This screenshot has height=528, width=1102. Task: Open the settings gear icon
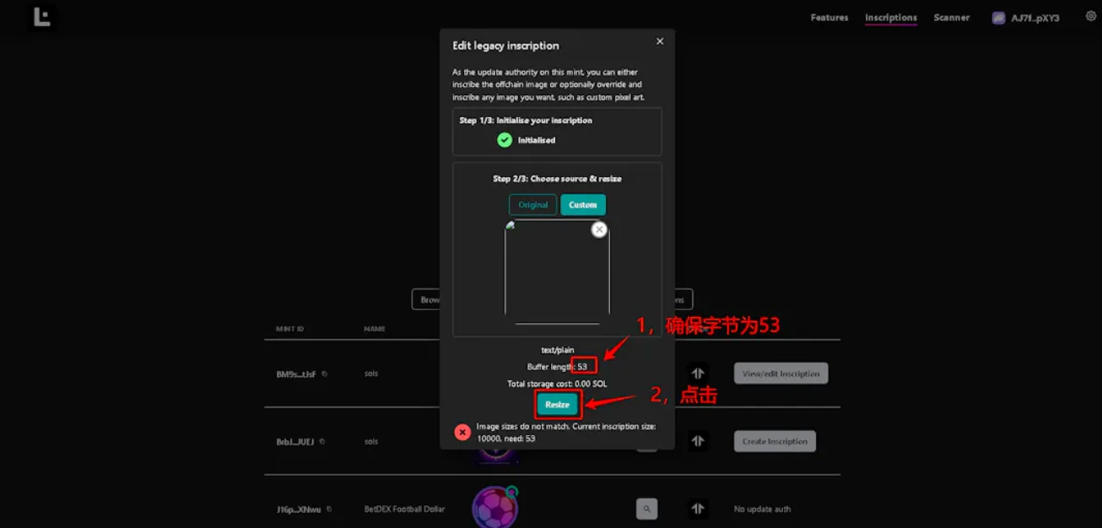click(x=1090, y=16)
